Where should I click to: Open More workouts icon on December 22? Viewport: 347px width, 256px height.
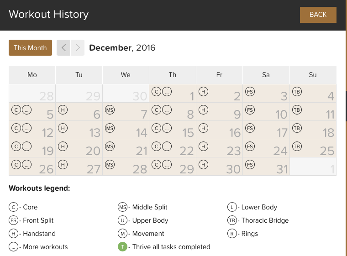tap(167, 146)
